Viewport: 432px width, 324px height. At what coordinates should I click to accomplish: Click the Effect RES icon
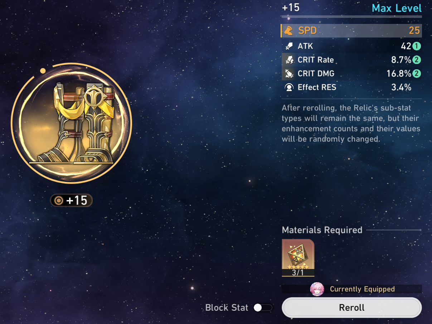(288, 87)
